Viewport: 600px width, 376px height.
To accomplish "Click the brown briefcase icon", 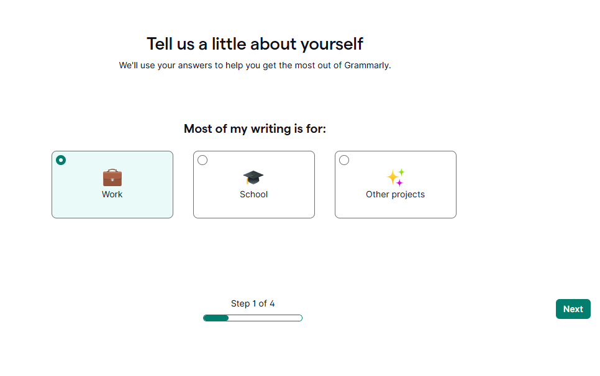I will pos(112,178).
